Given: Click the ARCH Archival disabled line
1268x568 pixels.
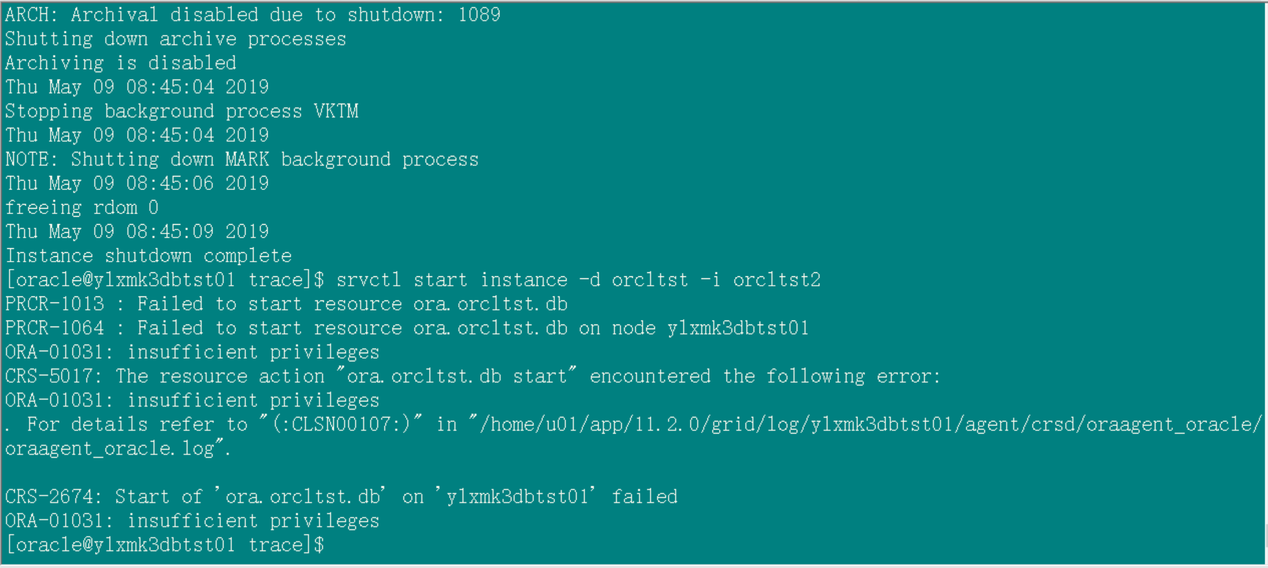Looking at the screenshot, I should point(253,15).
